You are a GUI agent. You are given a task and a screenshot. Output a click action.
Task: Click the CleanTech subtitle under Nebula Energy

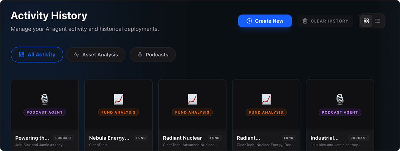[x=98, y=145]
